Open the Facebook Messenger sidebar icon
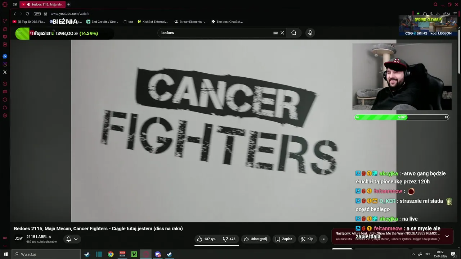The image size is (461, 259). coord(5,56)
